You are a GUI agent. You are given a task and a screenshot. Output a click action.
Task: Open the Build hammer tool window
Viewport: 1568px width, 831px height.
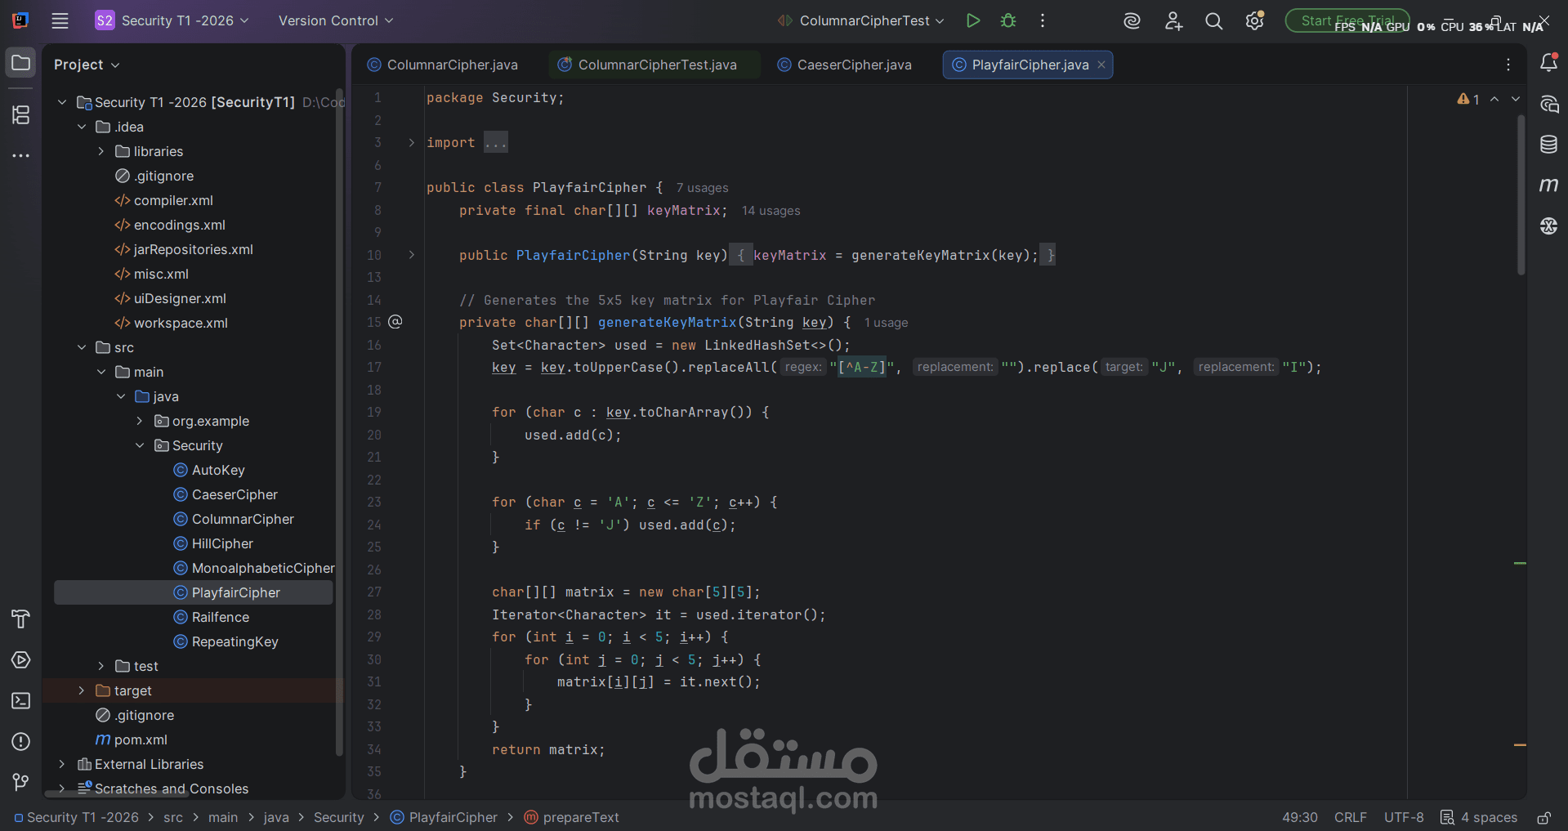point(20,619)
